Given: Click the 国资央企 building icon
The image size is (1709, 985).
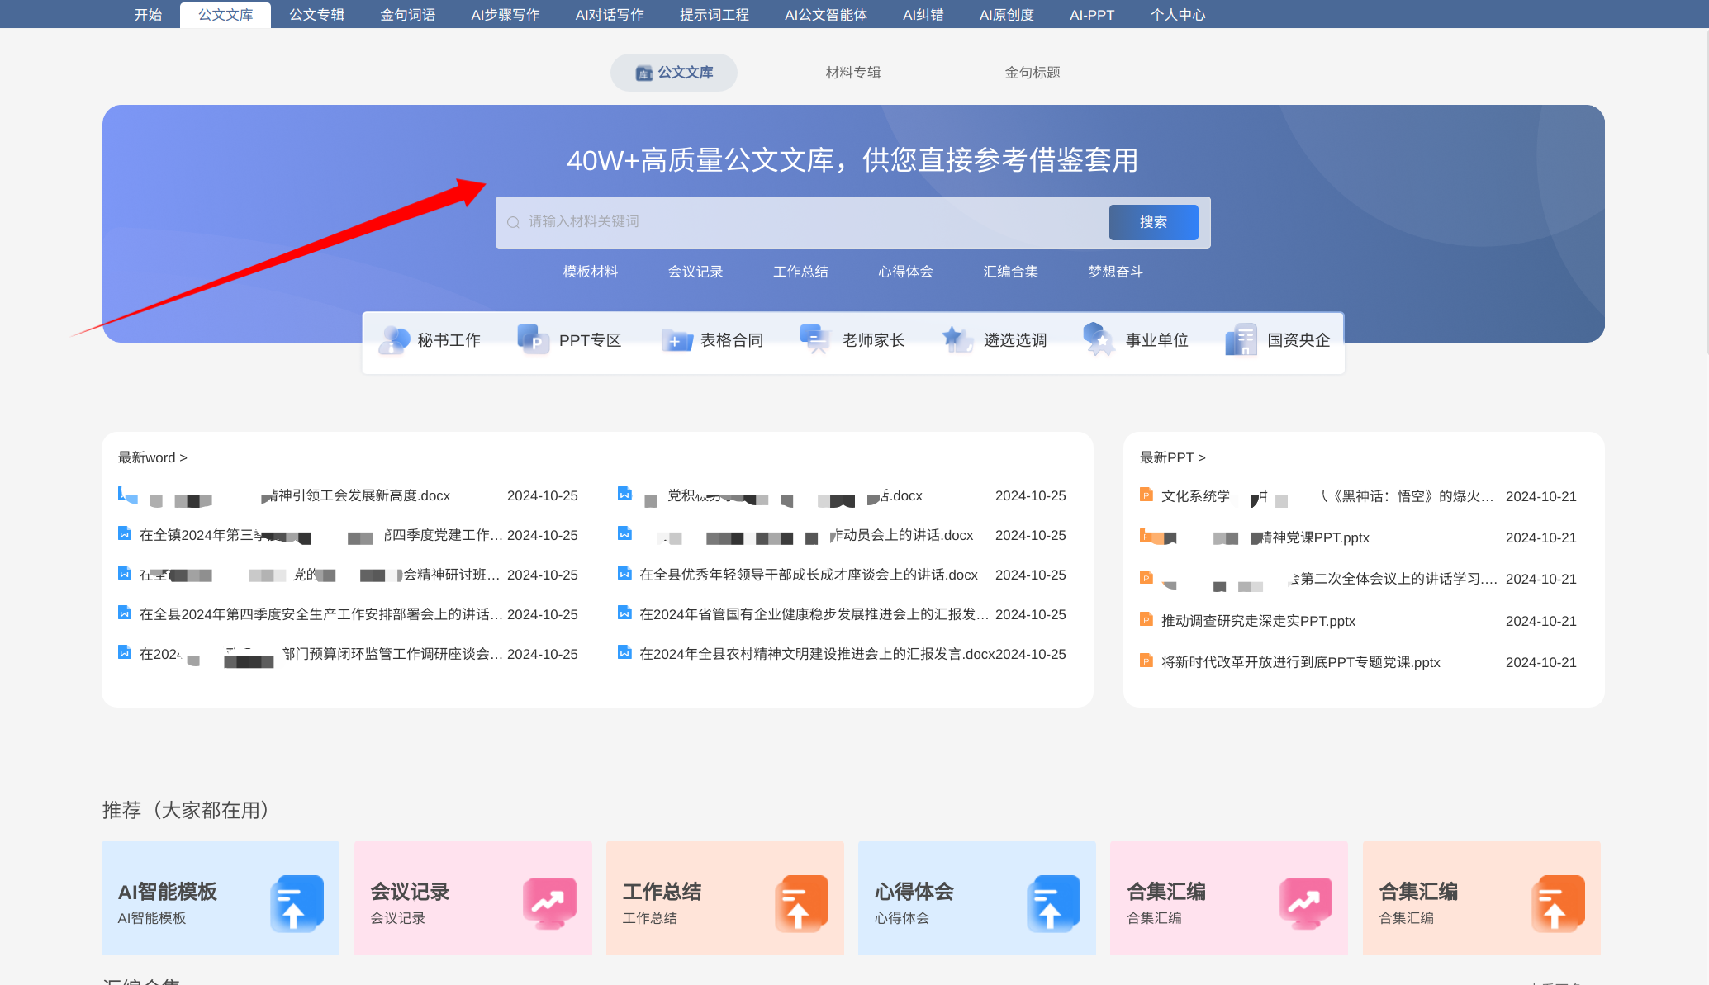Looking at the screenshot, I should [1241, 339].
